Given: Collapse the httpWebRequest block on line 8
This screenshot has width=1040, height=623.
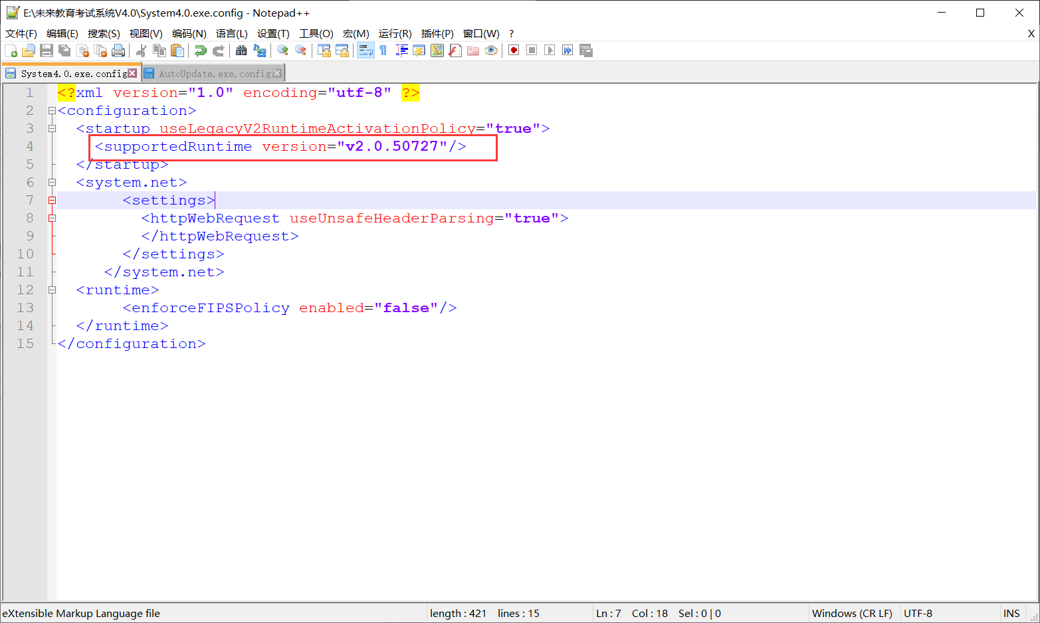Looking at the screenshot, I should tap(52, 218).
